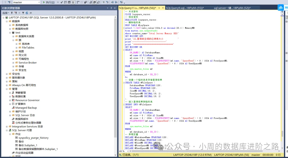
Task: Click the decrease indent toolbar icon
Action: click(113, 2)
